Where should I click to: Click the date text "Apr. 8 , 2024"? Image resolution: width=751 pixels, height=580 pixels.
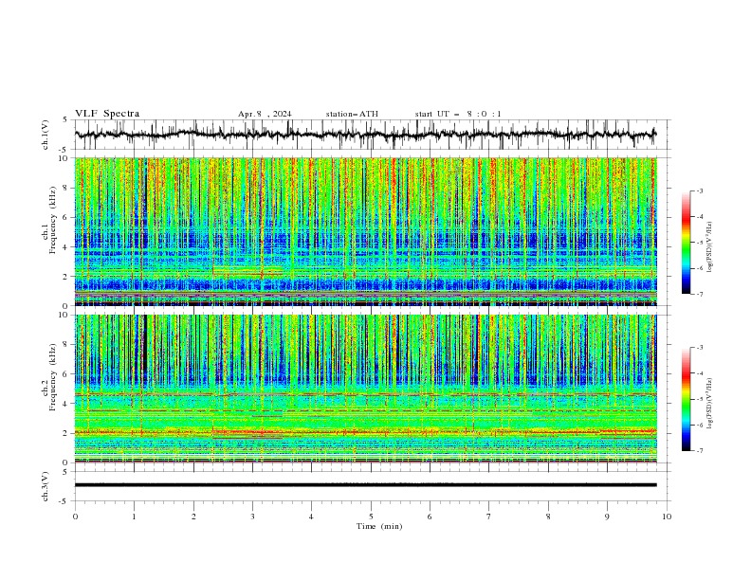pyautogui.click(x=265, y=114)
